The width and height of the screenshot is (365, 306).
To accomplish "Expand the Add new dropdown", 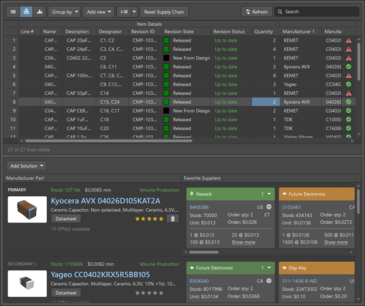I will 98,12.
